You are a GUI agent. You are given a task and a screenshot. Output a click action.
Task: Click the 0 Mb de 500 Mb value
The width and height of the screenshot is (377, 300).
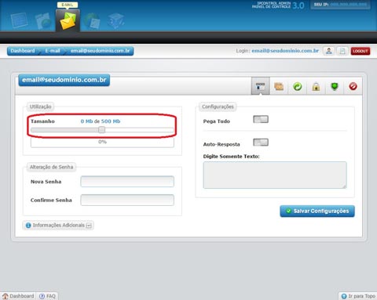pos(101,121)
